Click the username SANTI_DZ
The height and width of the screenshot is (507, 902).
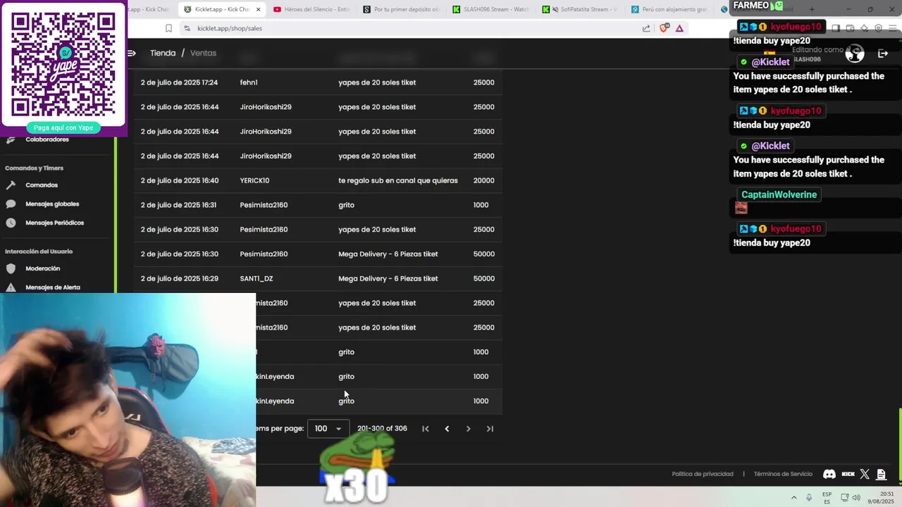tap(256, 278)
